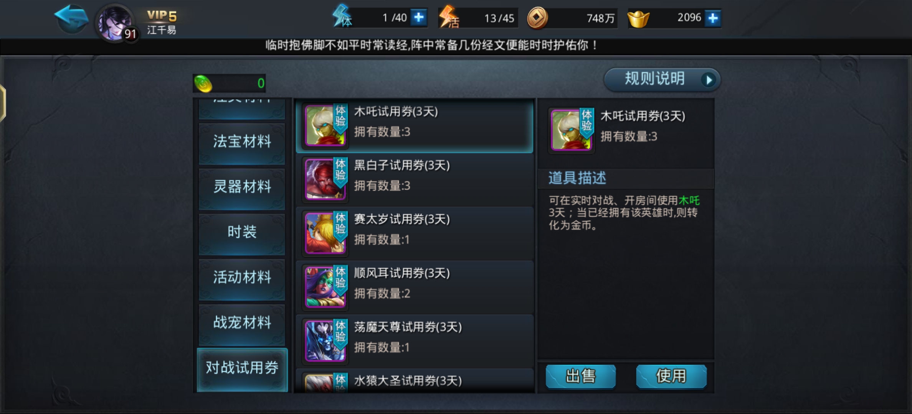Viewport: 912px width, 414px height.
Task: Click the 使用 use button
Action: click(x=671, y=376)
